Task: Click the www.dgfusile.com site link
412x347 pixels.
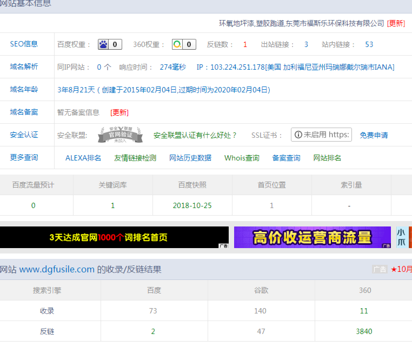Action: (x=57, y=269)
